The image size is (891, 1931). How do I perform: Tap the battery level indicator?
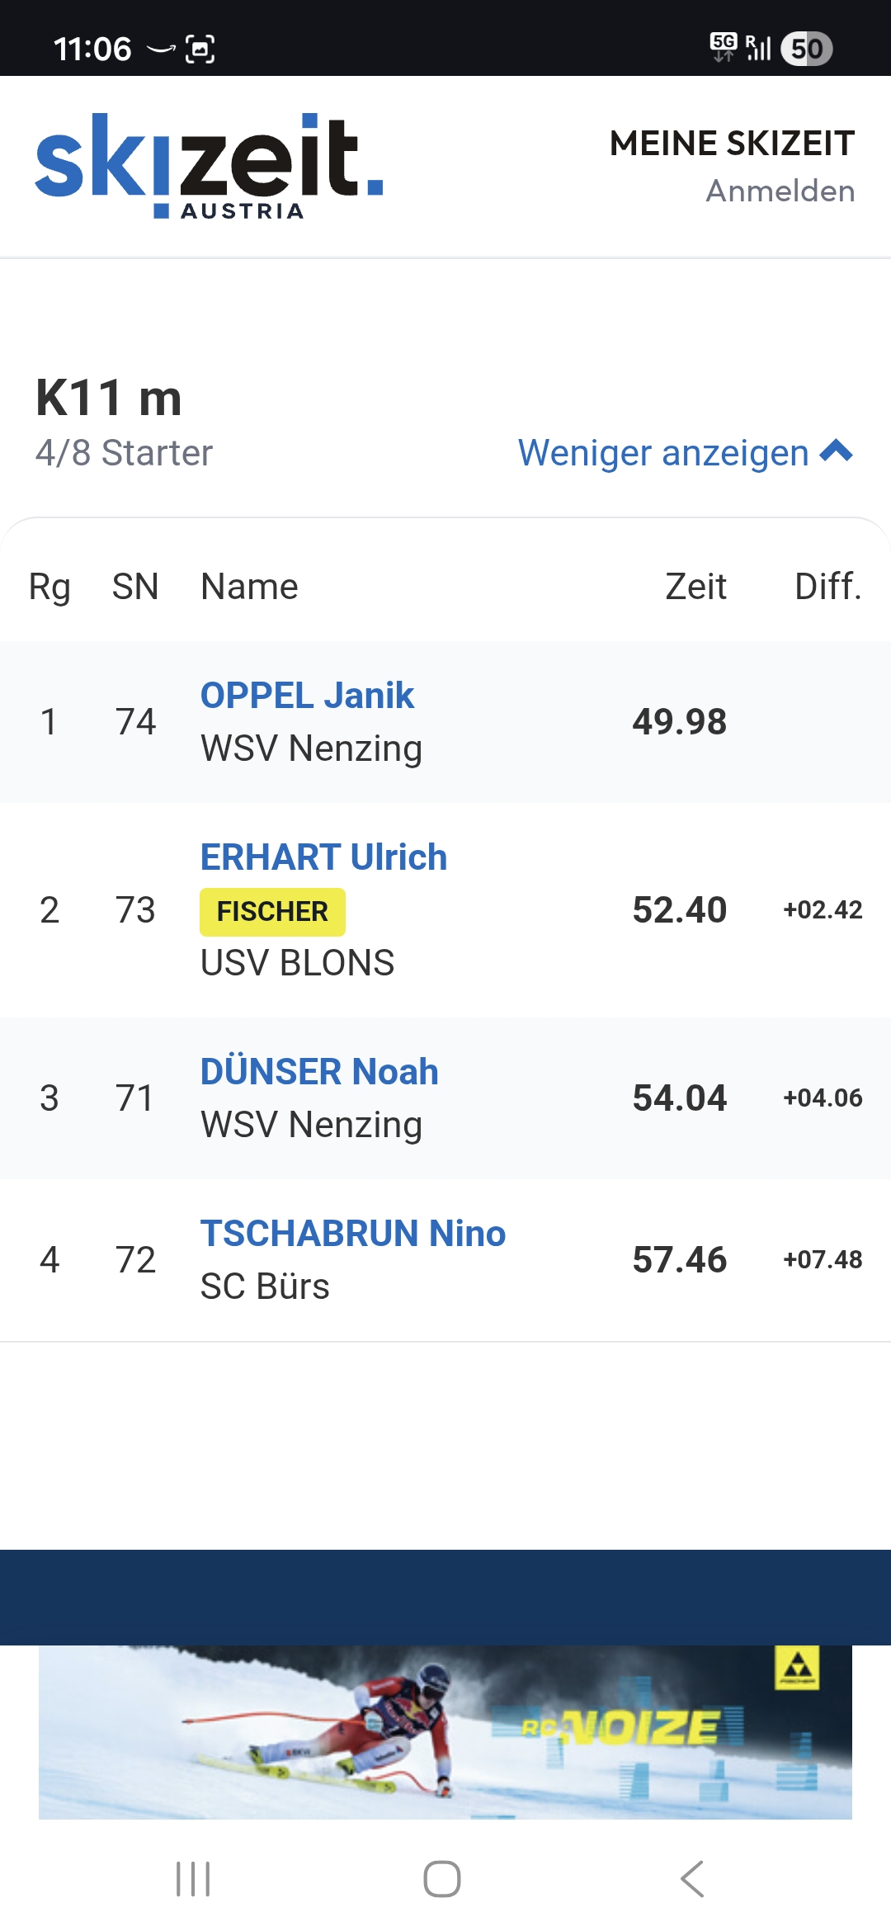(806, 49)
